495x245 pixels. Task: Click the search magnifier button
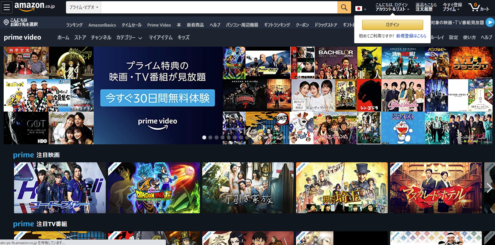tap(344, 7)
